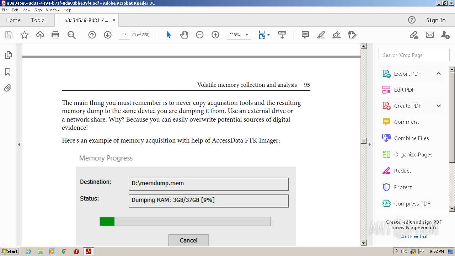Collapse the Export PDF section
This screenshot has height=256, width=455.
click(x=439, y=74)
